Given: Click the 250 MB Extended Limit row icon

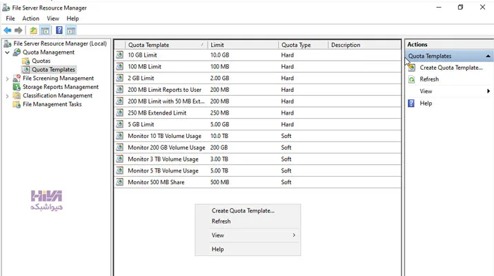Looking at the screenshot, I should (120, 112).
